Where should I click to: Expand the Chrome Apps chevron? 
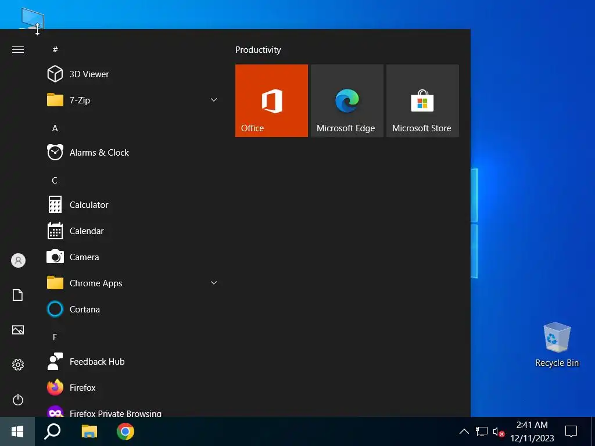[214, 283]
